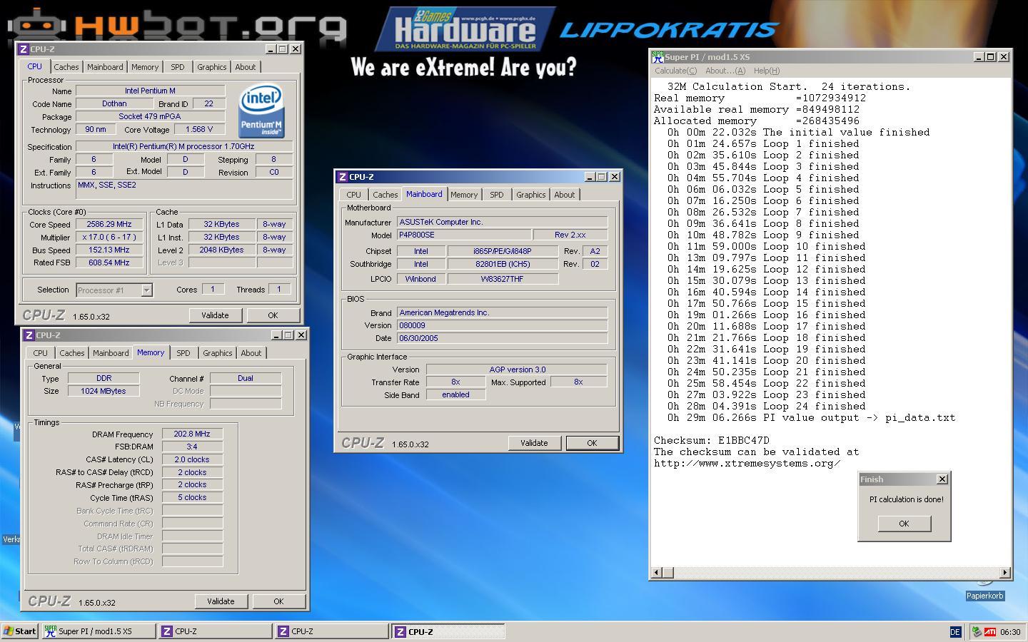Switch to Mainboard tab in the CPU window
The image size is (1028, 642).
[x=105, y=67]
